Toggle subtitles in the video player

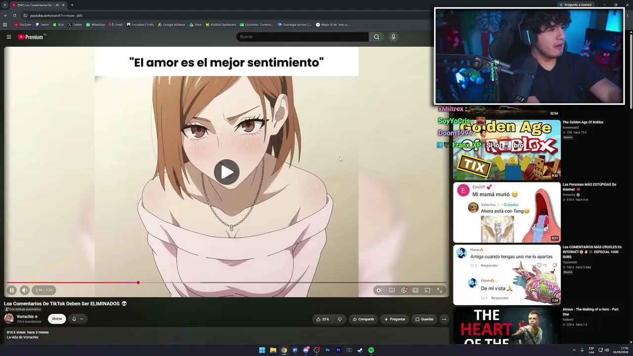tap(392, 290)
